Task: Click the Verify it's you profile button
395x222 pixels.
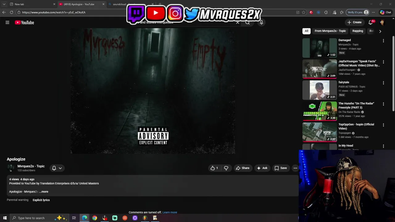Action: pyautogui.click(x=358, y=12)
